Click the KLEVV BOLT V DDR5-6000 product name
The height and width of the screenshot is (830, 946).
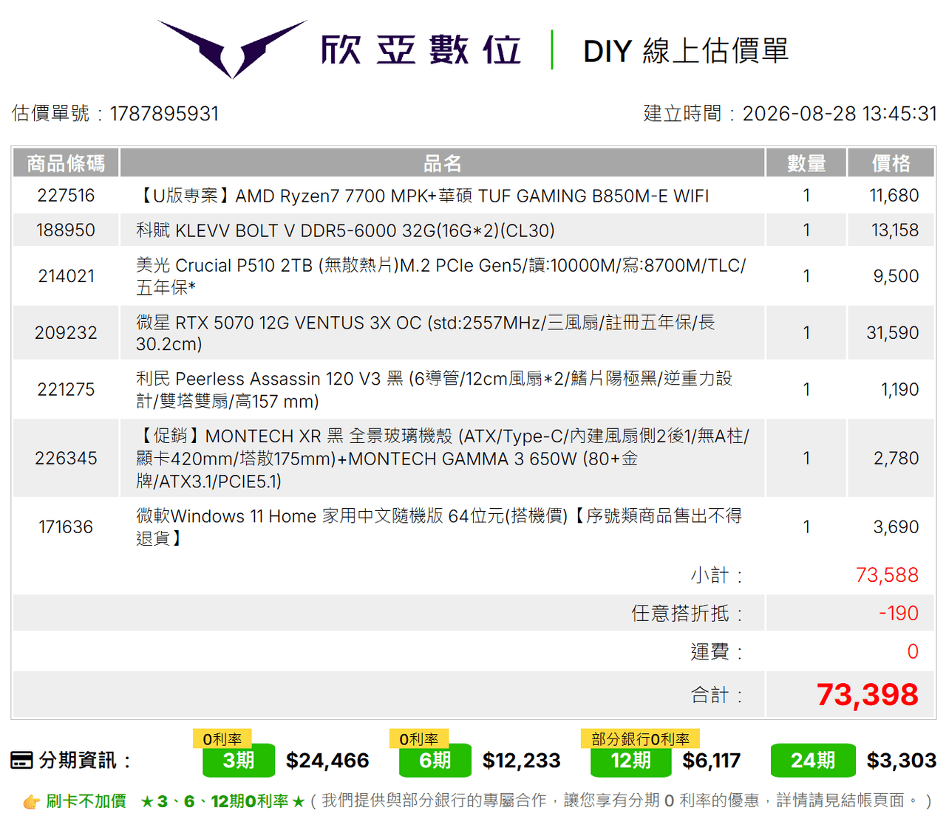345,230
